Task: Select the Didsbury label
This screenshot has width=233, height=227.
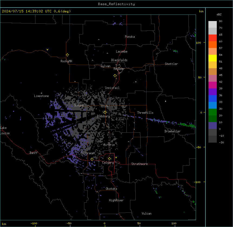Action: (x=104, y=116)
